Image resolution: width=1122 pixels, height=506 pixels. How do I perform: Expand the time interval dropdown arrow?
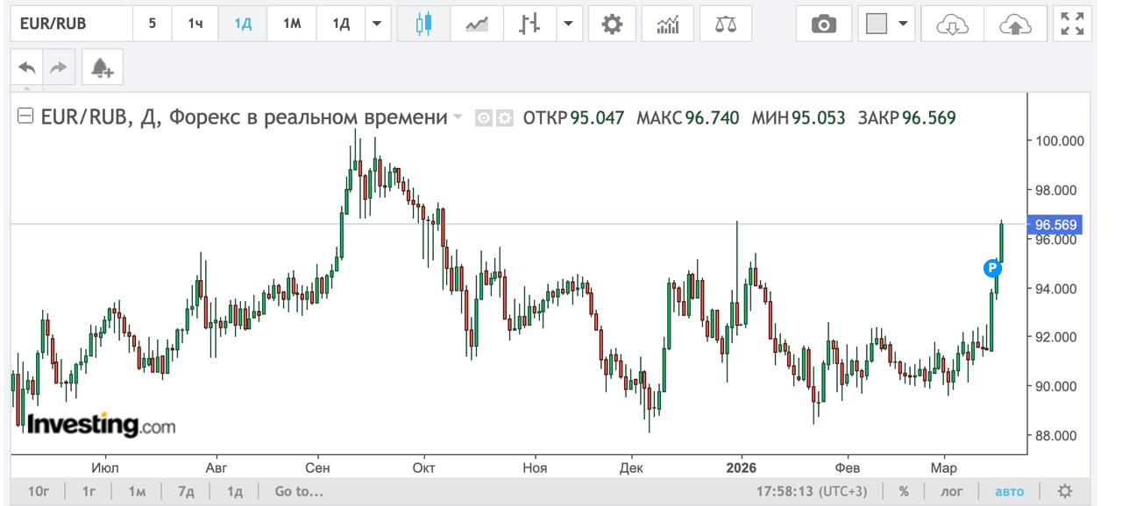[x=377, y=24]
